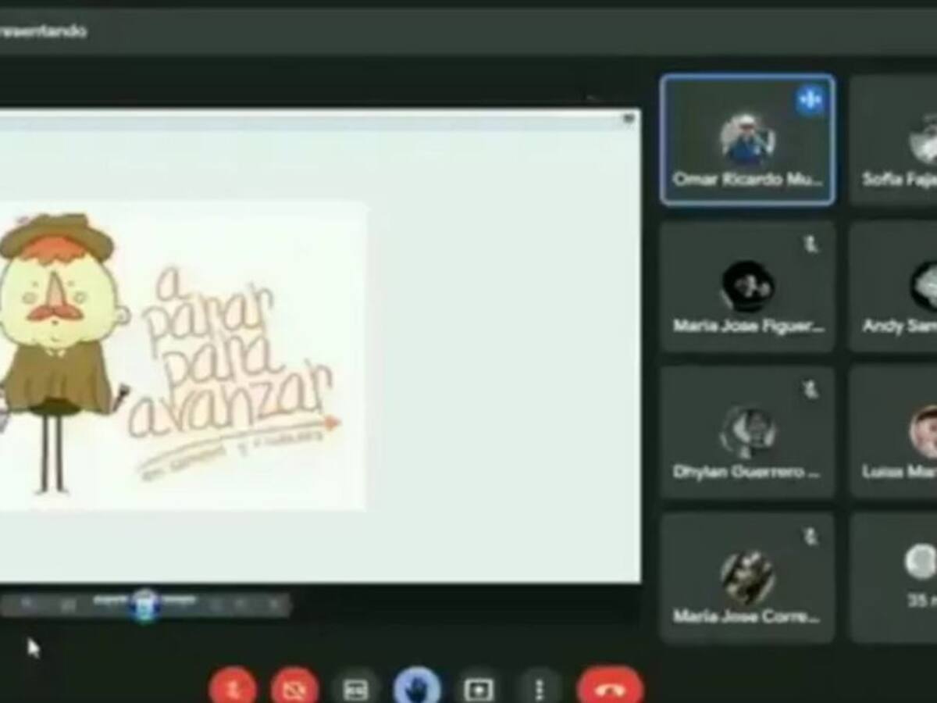The image size is (937, 703).
Task: Turn on the camera with red camera button
Action: [x=294, y=687]
